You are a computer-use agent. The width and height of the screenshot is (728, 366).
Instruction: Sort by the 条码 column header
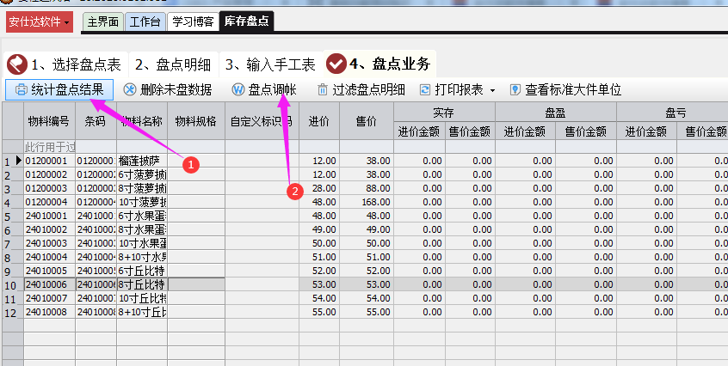pos(96,121)
